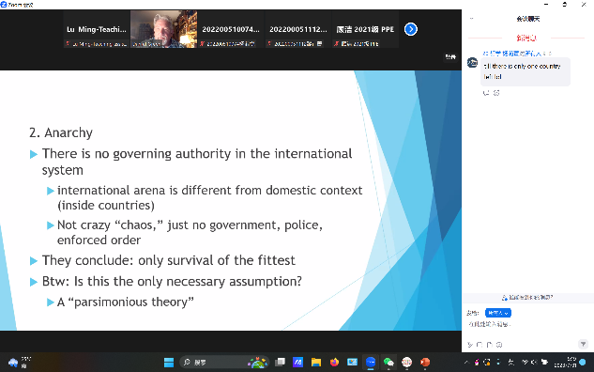Click the reply icon under chat message
The height and width of the screenshot is (372, 594).
click(x=486, y=93)
